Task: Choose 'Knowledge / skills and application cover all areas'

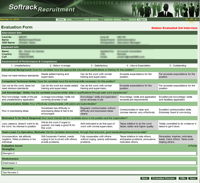Action: pos(99,98)
